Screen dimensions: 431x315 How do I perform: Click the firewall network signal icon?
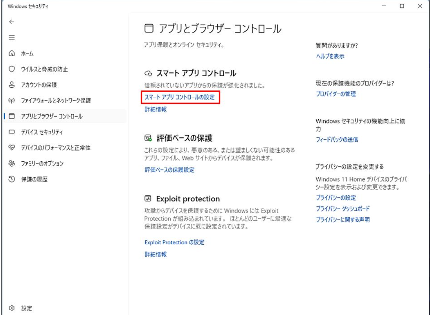tap(12, 101)
